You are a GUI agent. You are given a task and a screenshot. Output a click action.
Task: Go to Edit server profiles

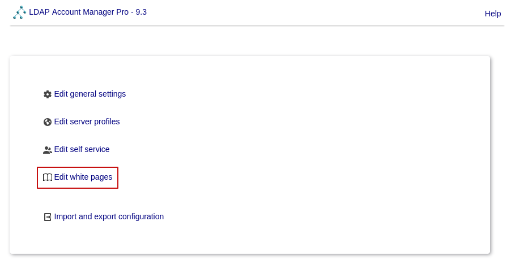click(x=87, y=122)
